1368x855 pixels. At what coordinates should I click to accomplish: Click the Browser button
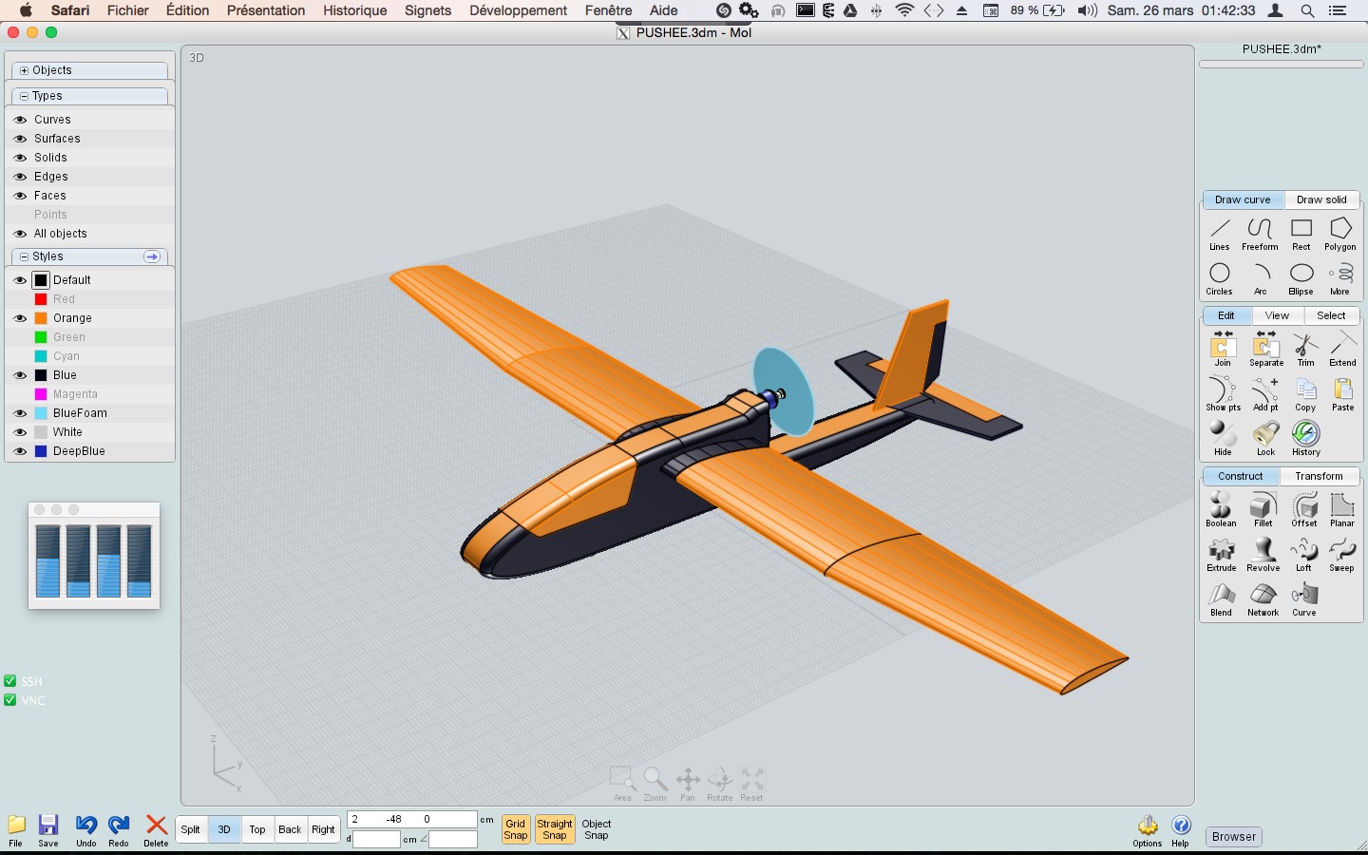[x=1234, y=837]
